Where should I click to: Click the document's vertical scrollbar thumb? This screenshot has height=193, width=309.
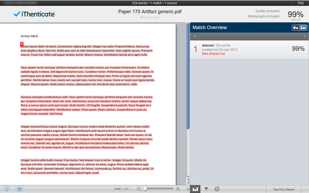point(188,77)
